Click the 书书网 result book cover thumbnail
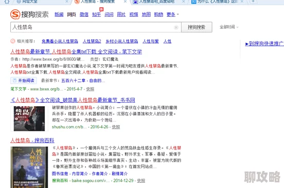The width and height of the screenshot is (284, 188). click(29, 118)
